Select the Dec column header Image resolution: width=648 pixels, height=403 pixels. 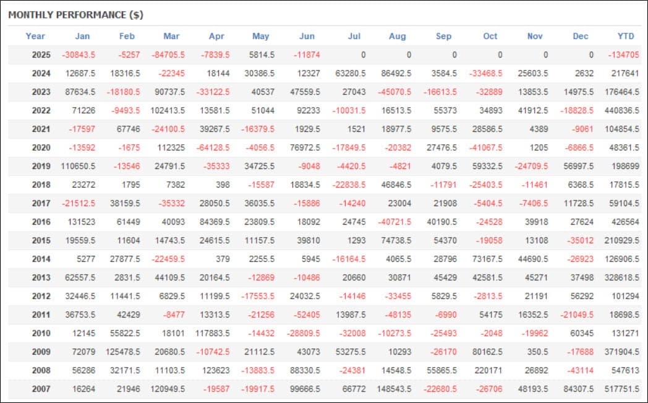pyautogui.click(x=580, y=36)
